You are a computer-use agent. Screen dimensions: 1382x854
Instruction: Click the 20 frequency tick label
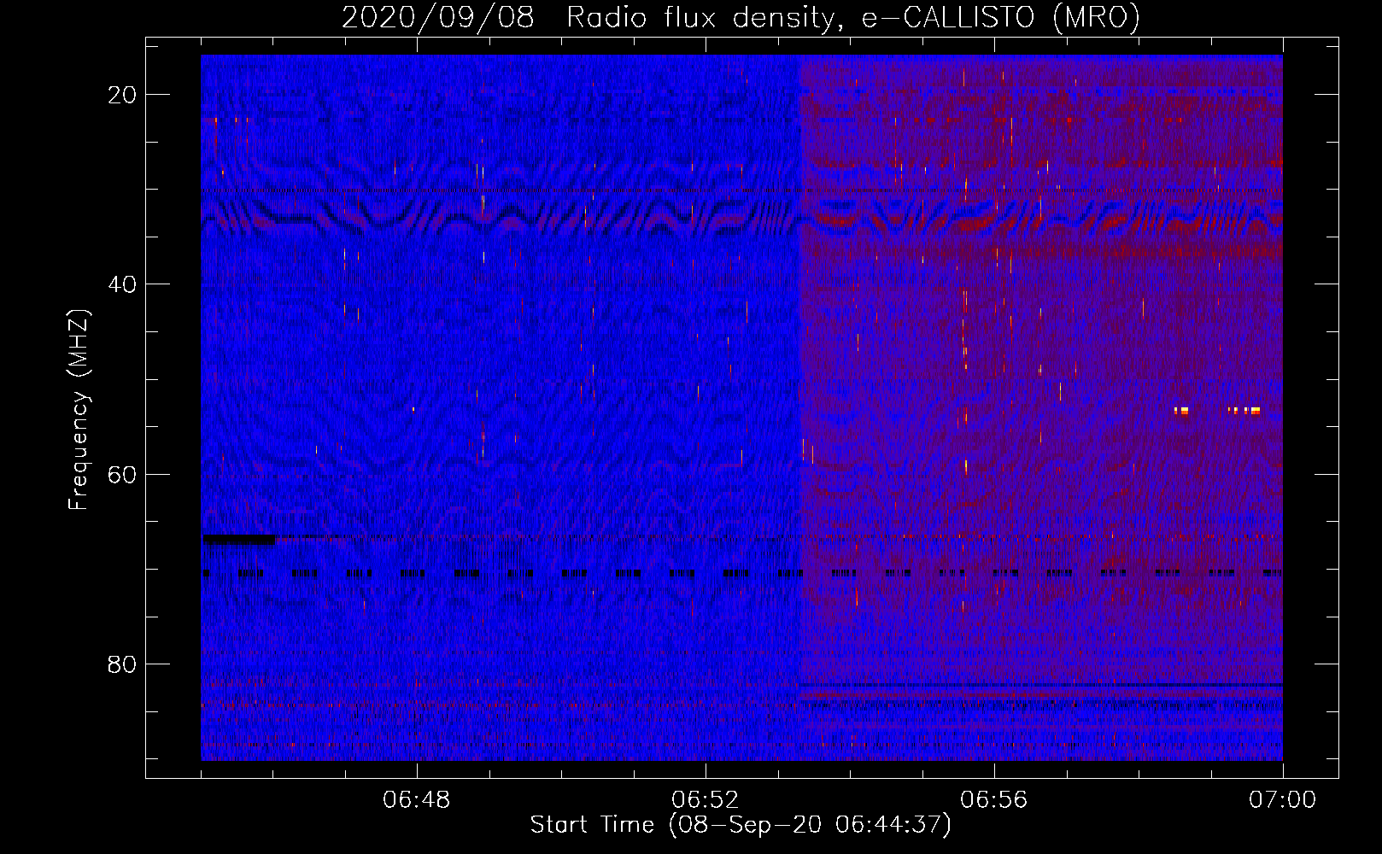(x=123, y=95)
